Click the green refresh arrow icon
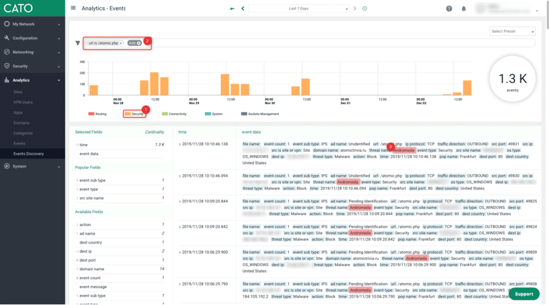 pos(232,8)
